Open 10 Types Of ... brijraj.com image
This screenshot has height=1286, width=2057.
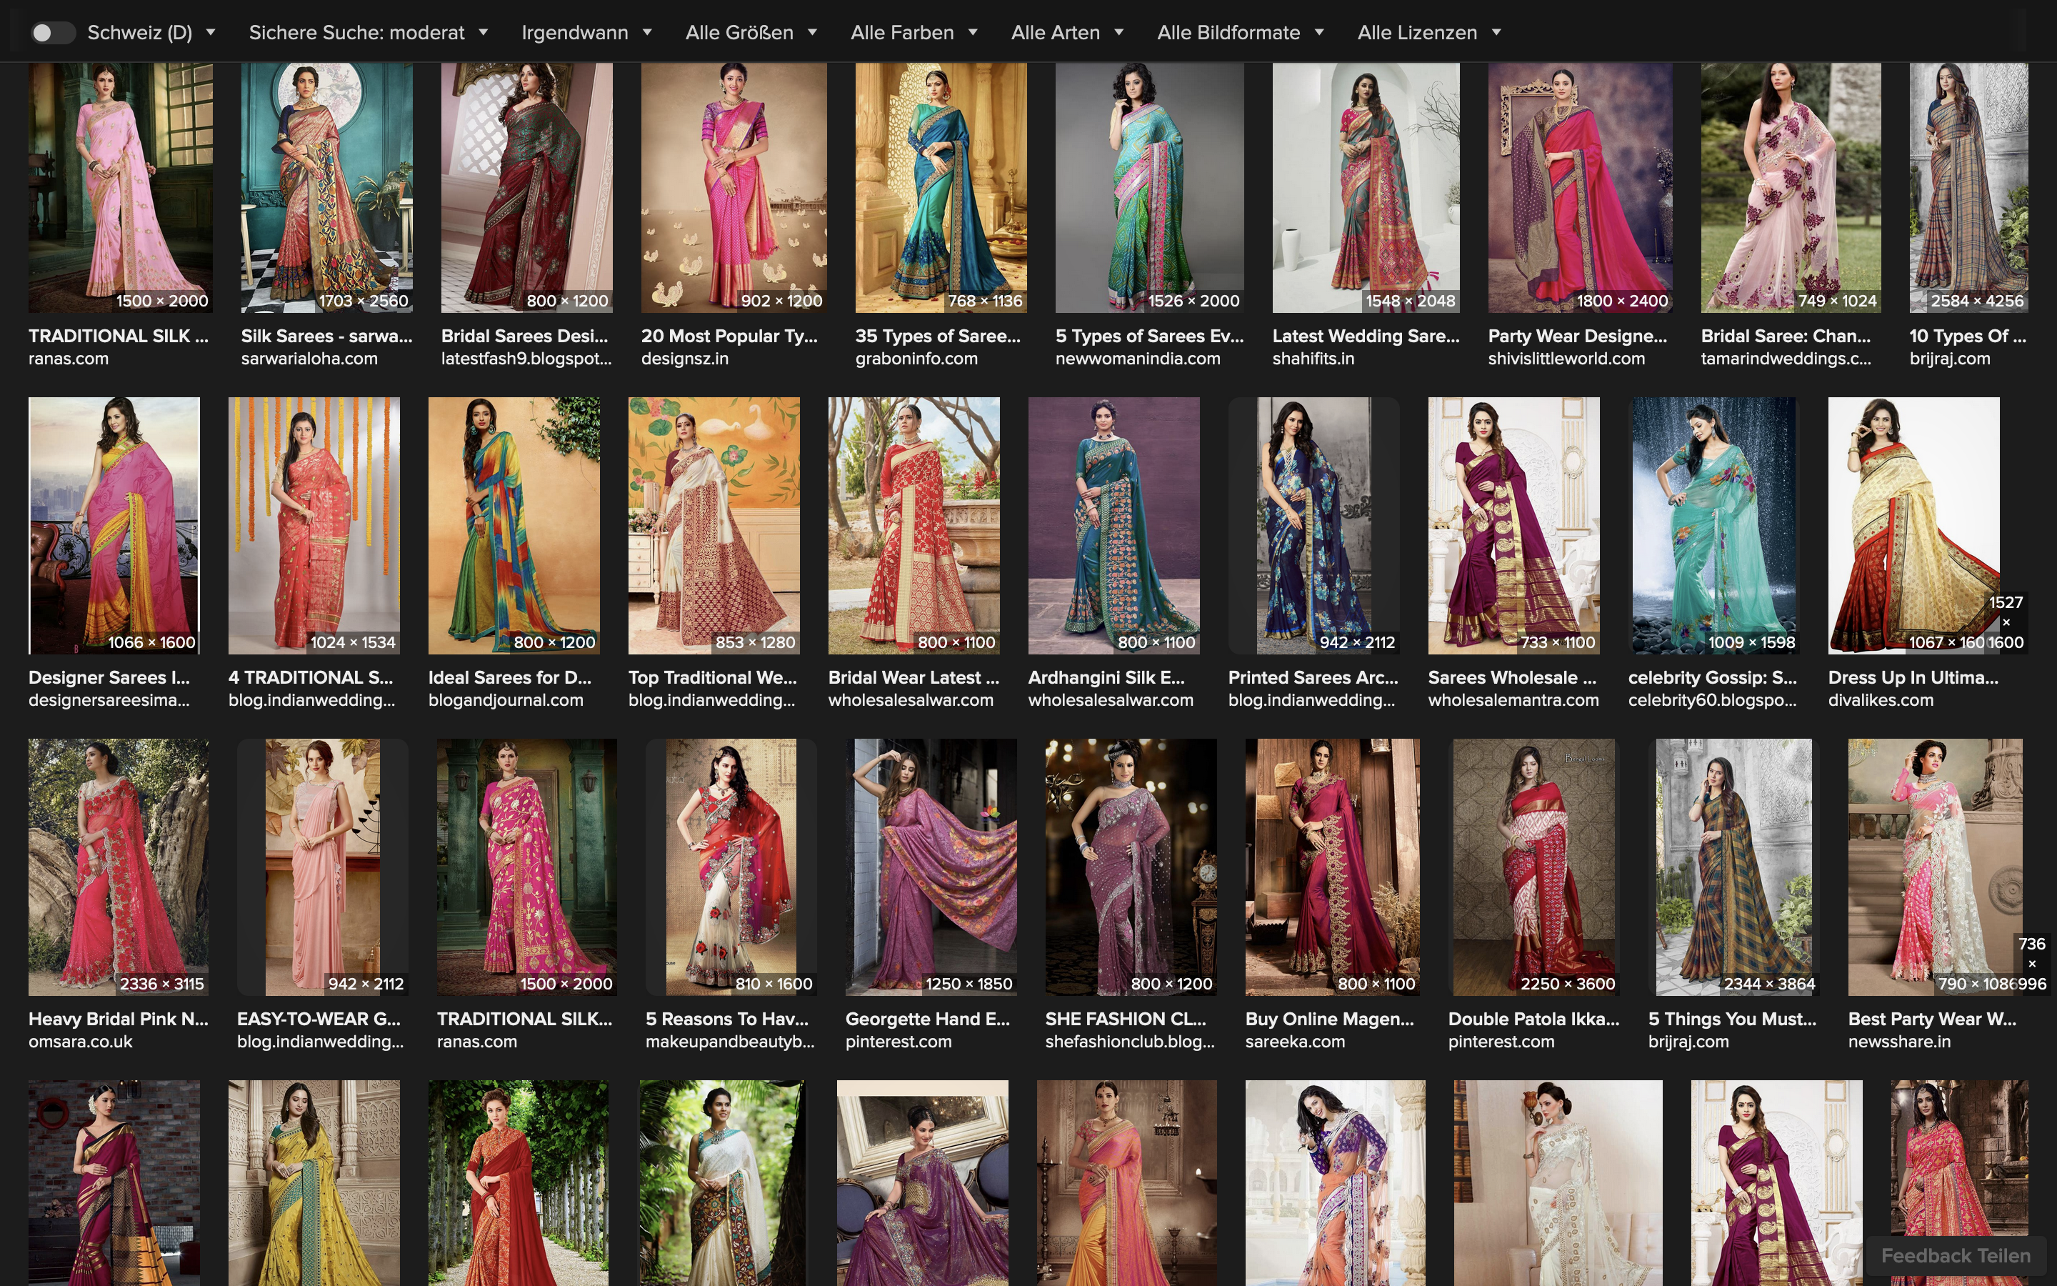point(1968,187)
